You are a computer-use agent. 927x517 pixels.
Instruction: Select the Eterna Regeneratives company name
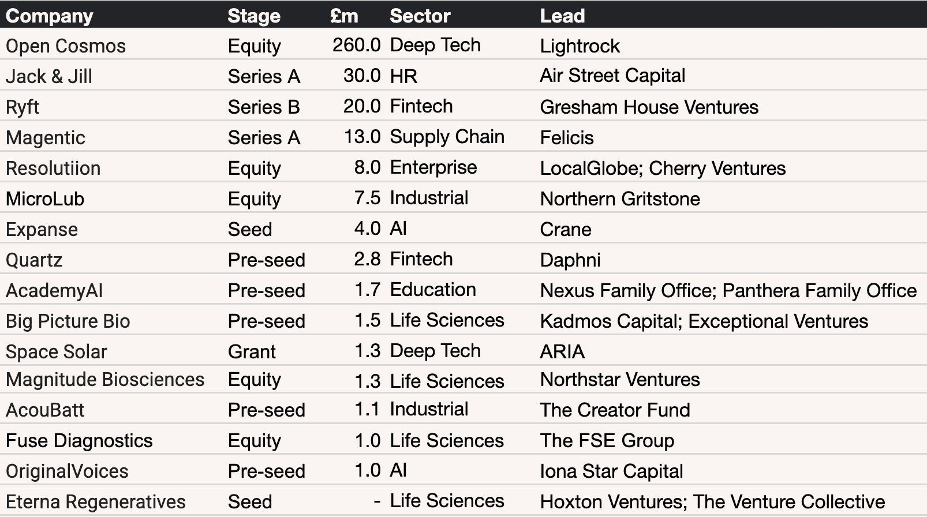point(96,502)
